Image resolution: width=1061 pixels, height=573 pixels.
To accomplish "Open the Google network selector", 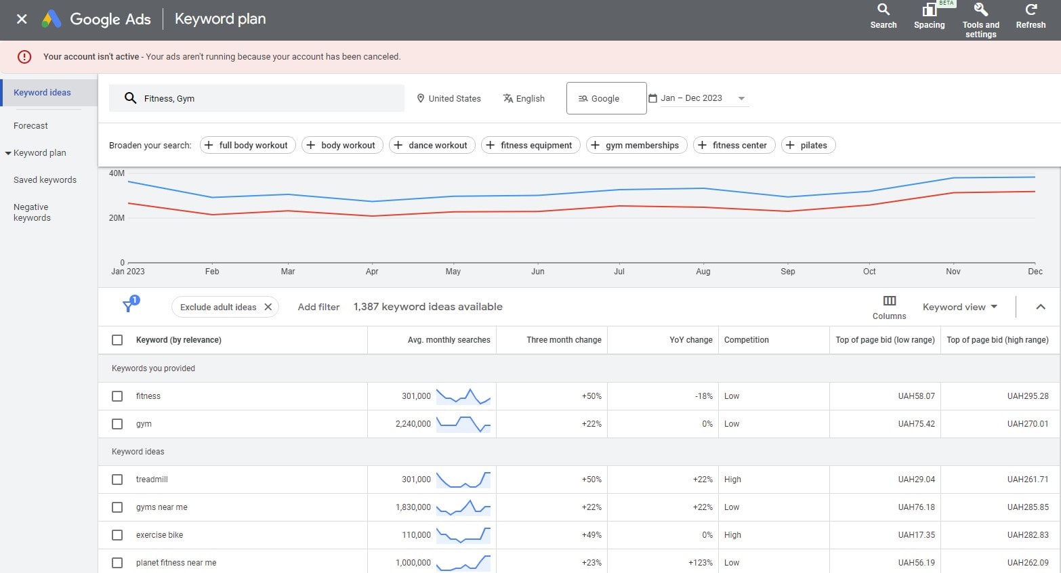I will coord(606,98).
